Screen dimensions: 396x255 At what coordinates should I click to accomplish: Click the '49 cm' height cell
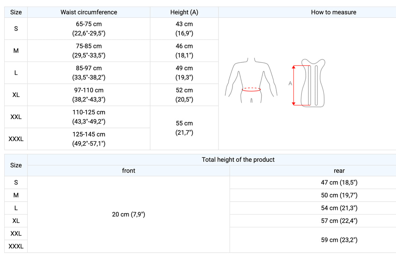point(184,68)
